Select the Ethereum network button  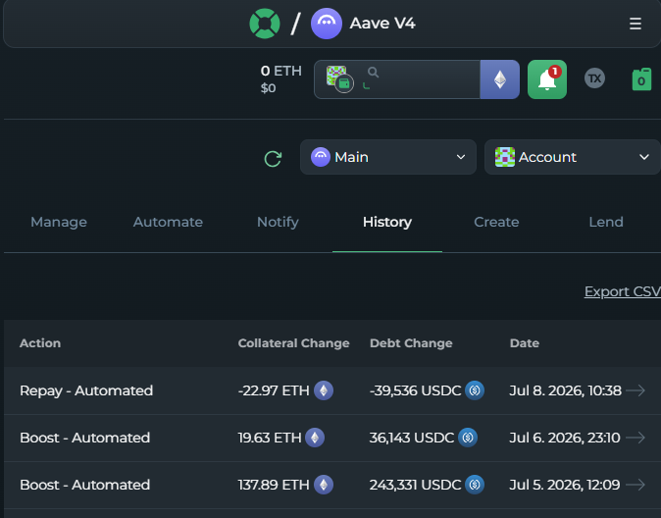tap(500, 79)
